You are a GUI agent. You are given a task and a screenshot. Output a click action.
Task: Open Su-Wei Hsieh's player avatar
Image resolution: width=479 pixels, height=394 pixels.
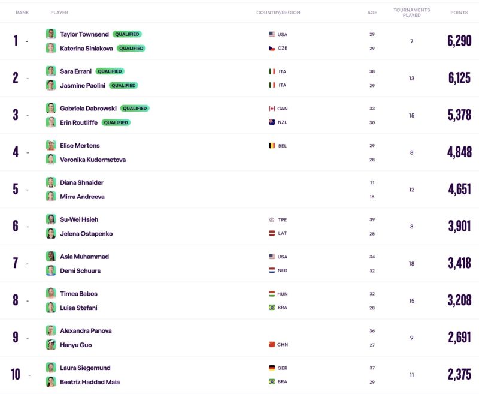pyautogui.click(x=51, y=219)
